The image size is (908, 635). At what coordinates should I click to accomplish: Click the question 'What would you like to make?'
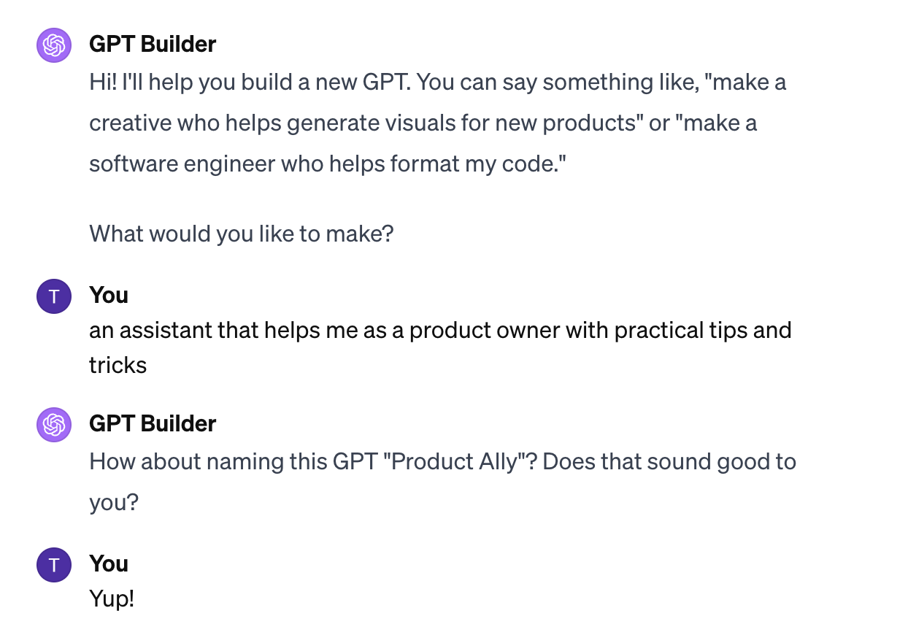242,234
